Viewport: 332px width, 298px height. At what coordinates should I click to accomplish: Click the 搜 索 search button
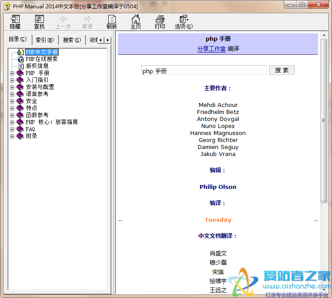(282, 70)
